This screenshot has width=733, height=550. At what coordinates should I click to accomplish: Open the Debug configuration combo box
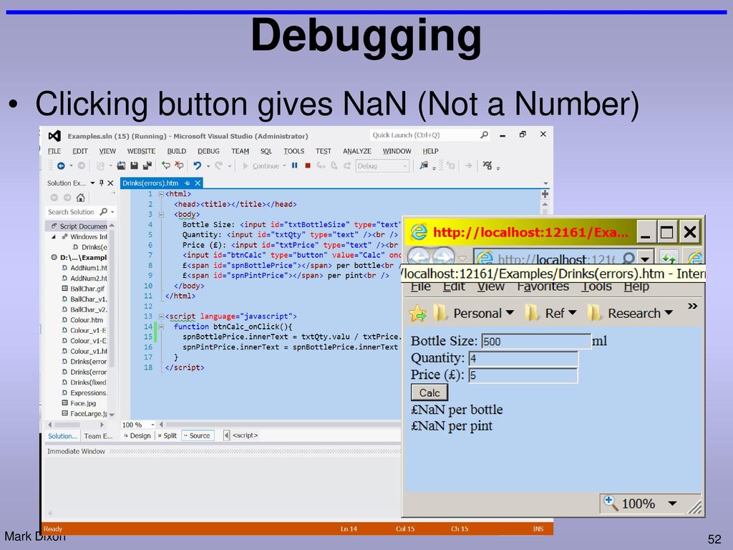[x=382, y=165]
